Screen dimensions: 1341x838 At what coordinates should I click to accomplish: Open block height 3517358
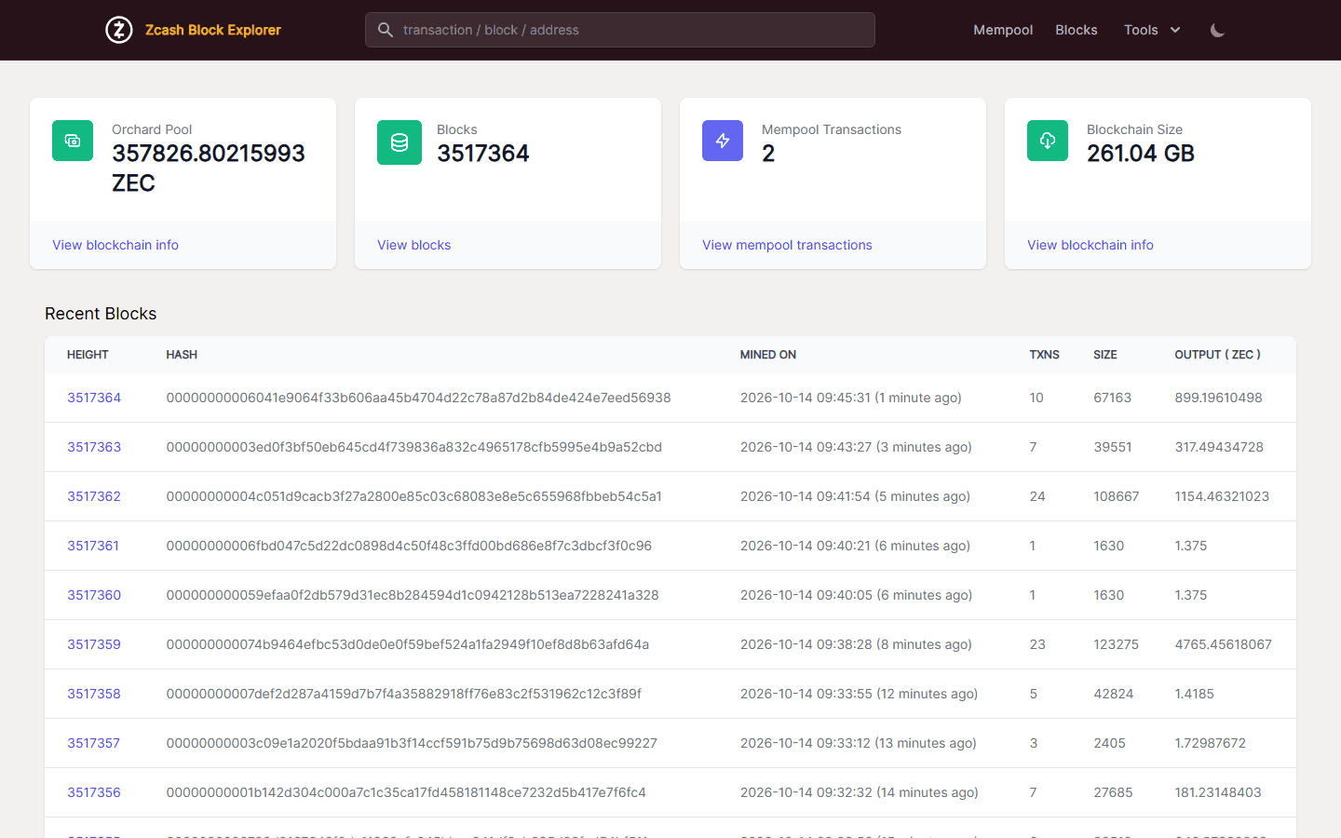94,694
